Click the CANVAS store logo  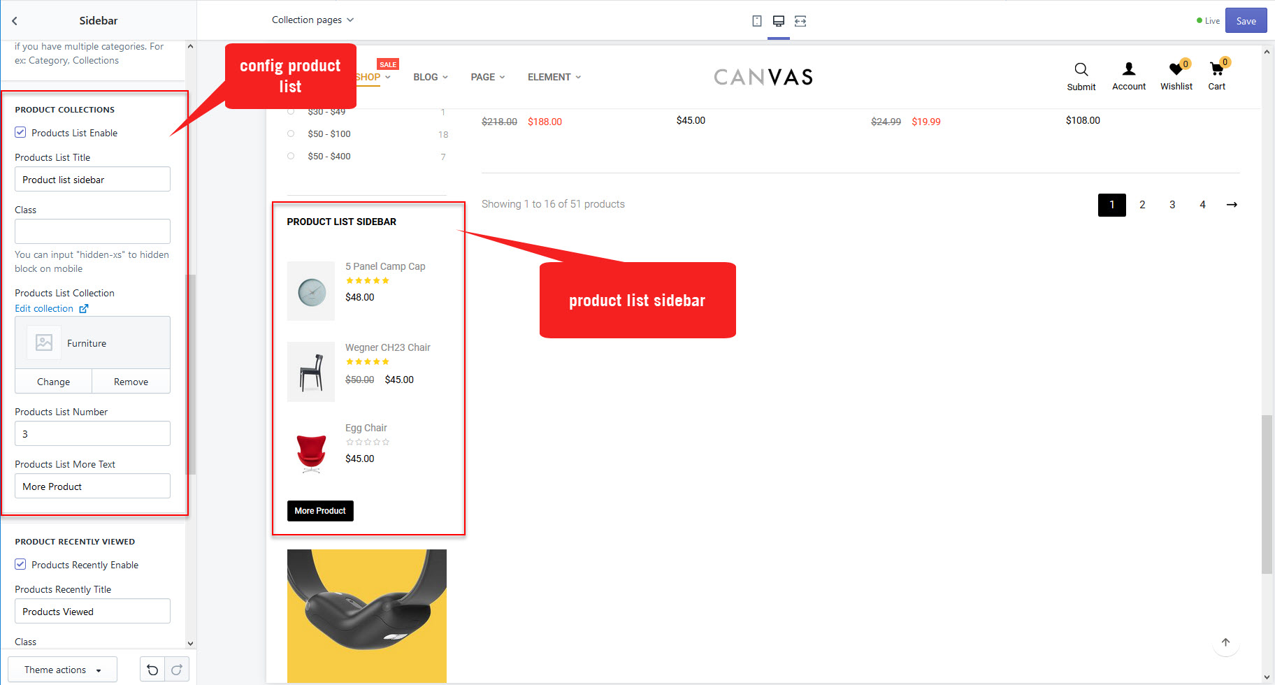[763, 77]
